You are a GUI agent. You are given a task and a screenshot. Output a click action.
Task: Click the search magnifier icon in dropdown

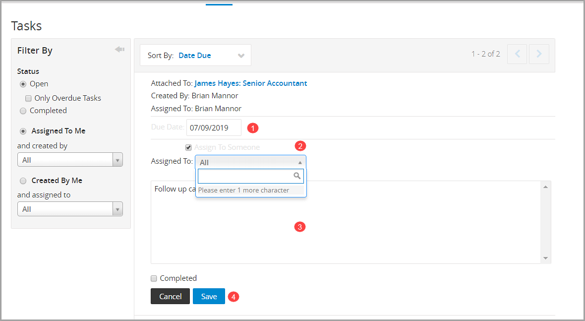coord(297,176)
